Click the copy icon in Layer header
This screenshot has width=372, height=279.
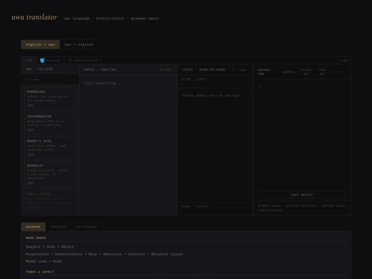(x=234, y=70)
